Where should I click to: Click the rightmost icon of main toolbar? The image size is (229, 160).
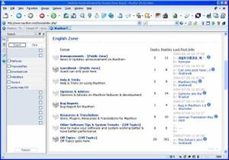tap(223, 15)
